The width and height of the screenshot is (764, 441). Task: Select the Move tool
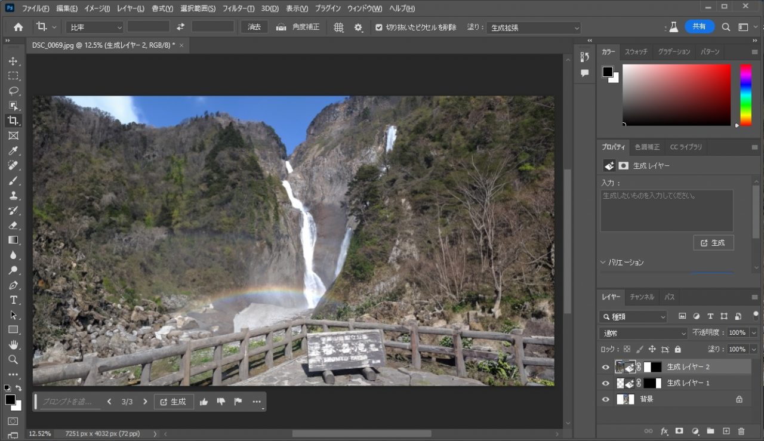tap(13, 61)
